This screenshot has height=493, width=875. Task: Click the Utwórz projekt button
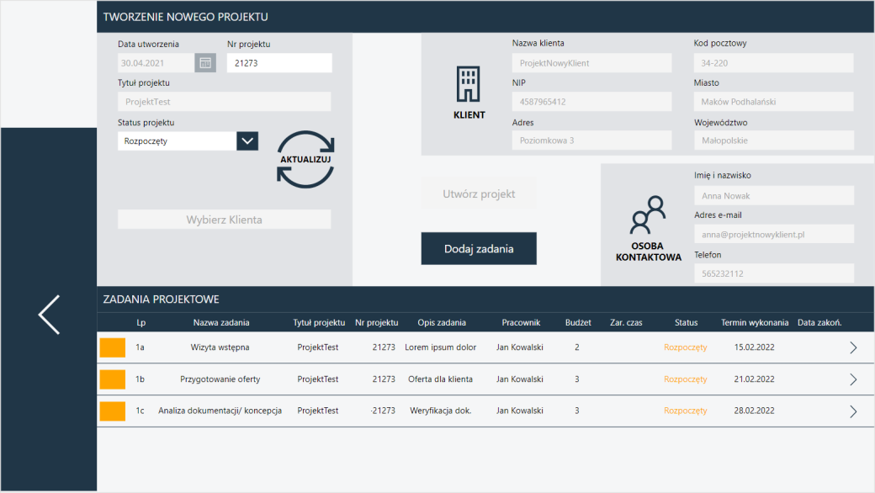pyautogui.click(x=479, y=194)
